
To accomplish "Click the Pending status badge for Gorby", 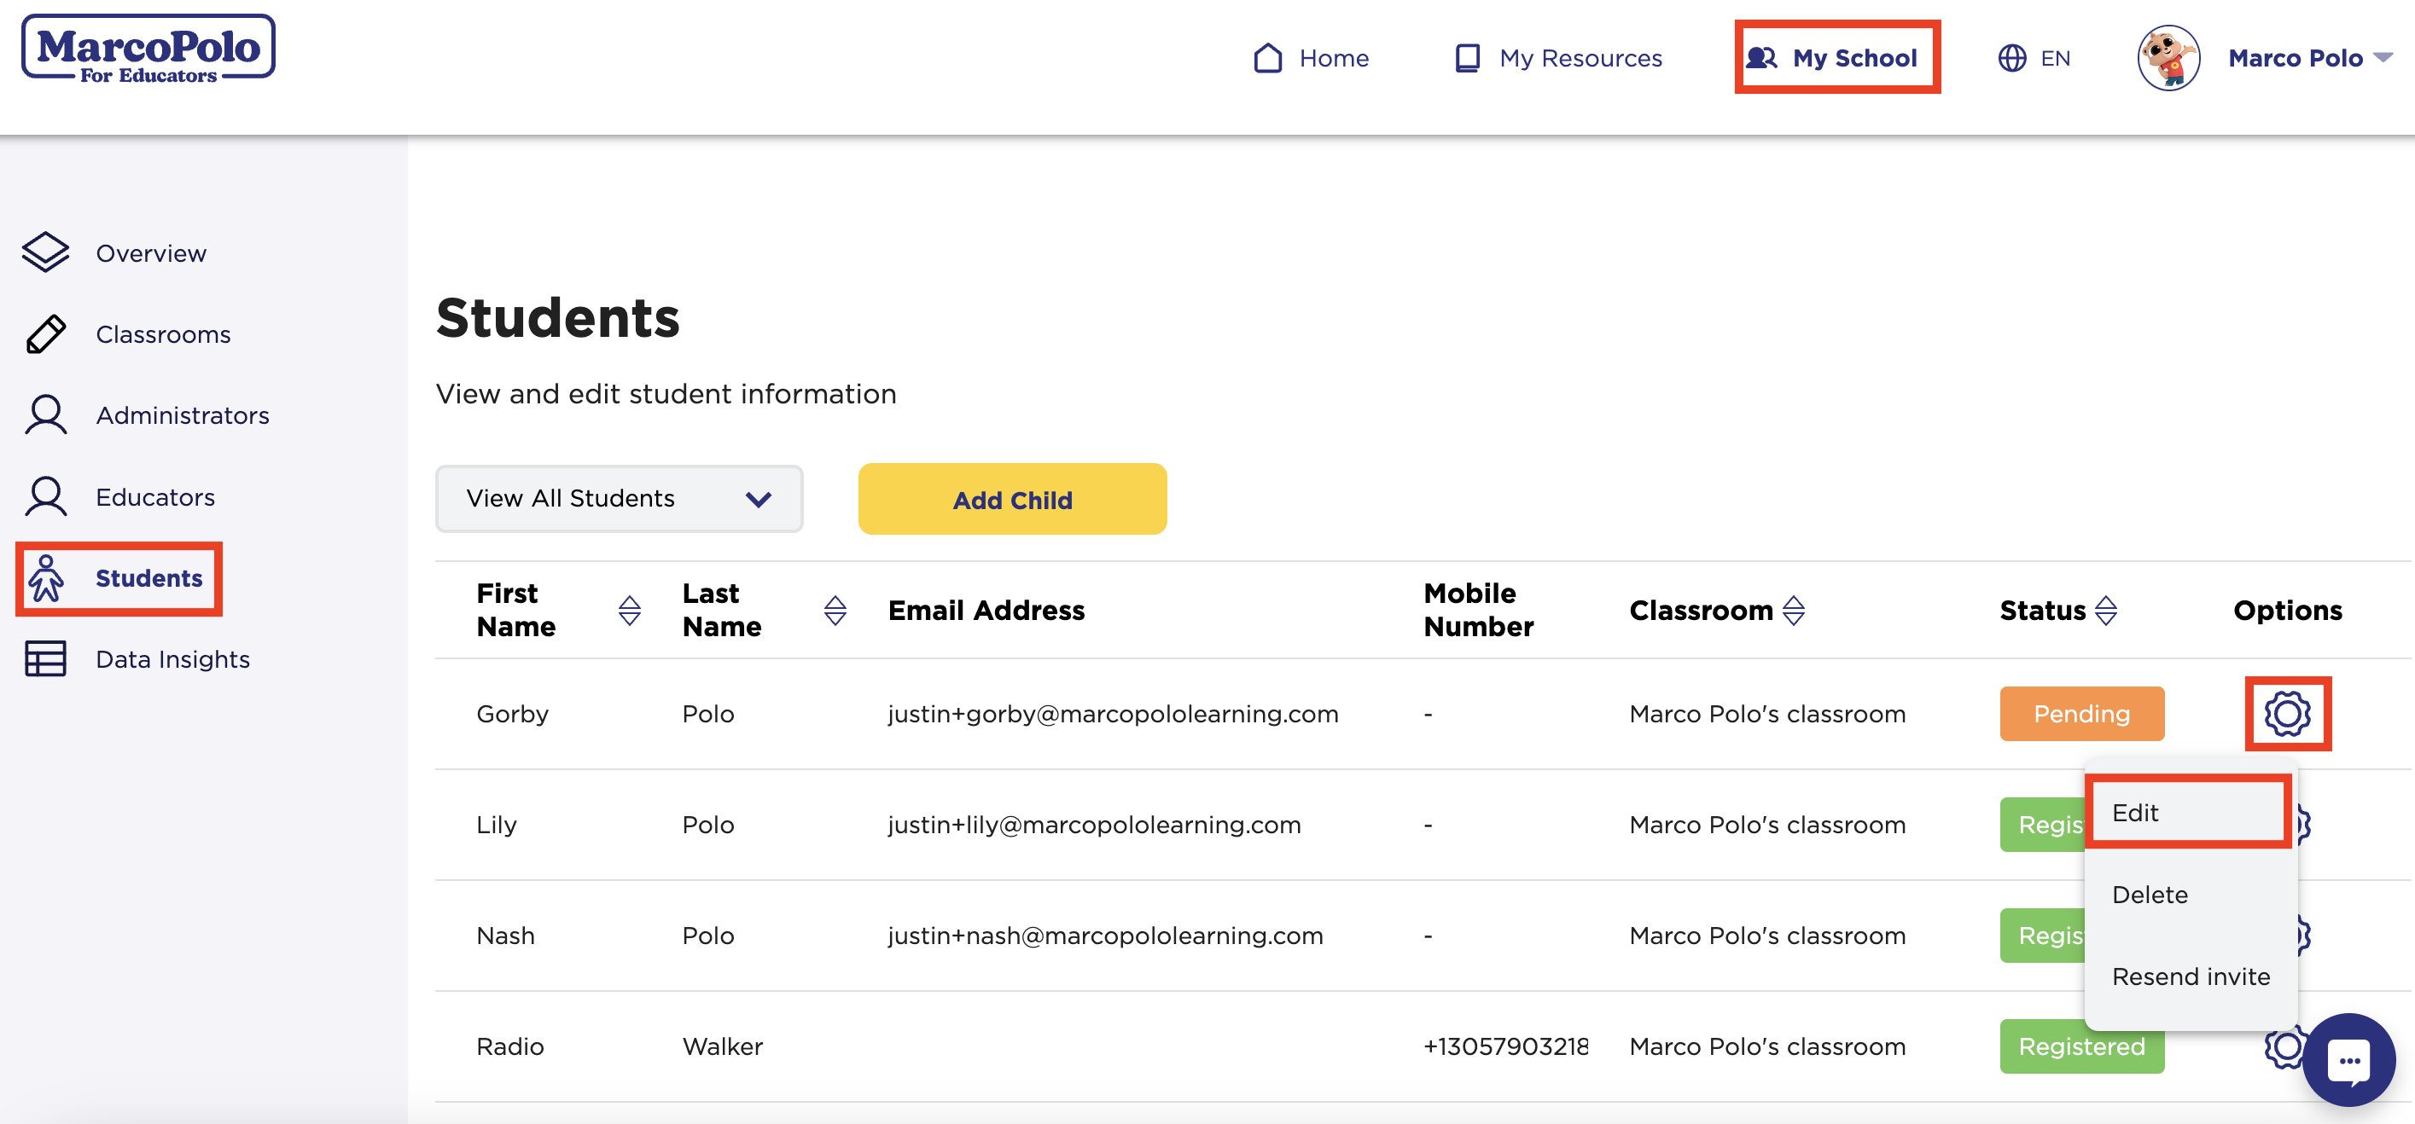I will click(x=2081, y=714).
